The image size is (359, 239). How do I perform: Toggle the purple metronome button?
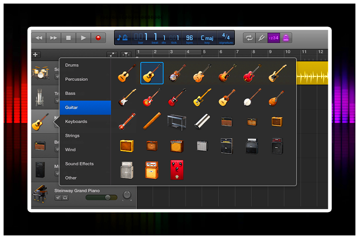(286, 38)
